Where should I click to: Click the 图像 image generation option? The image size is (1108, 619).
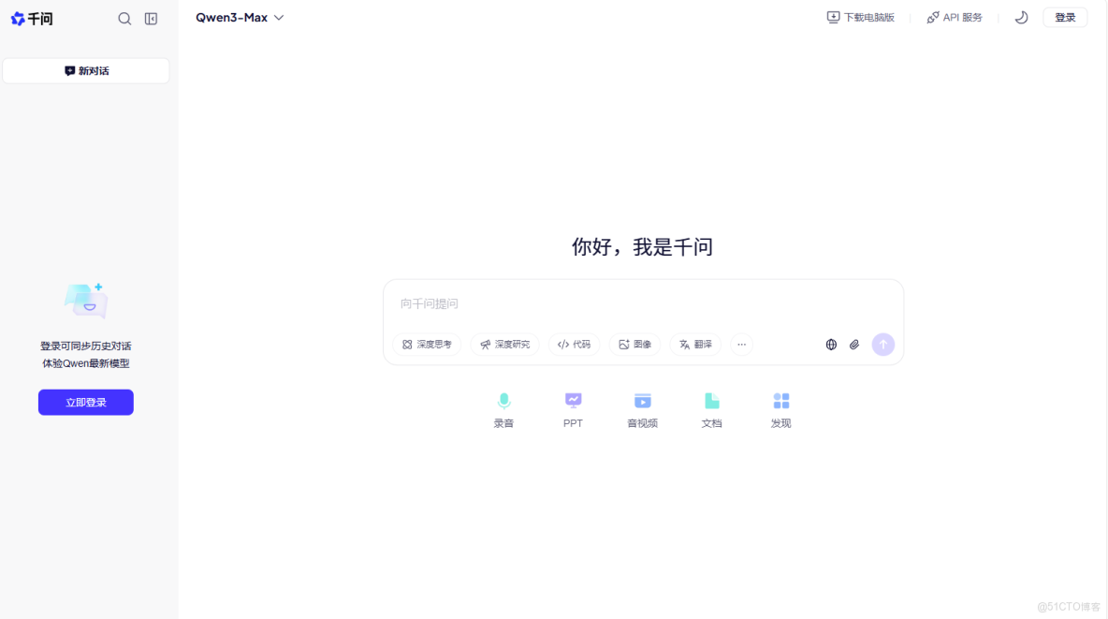point(634,344)
